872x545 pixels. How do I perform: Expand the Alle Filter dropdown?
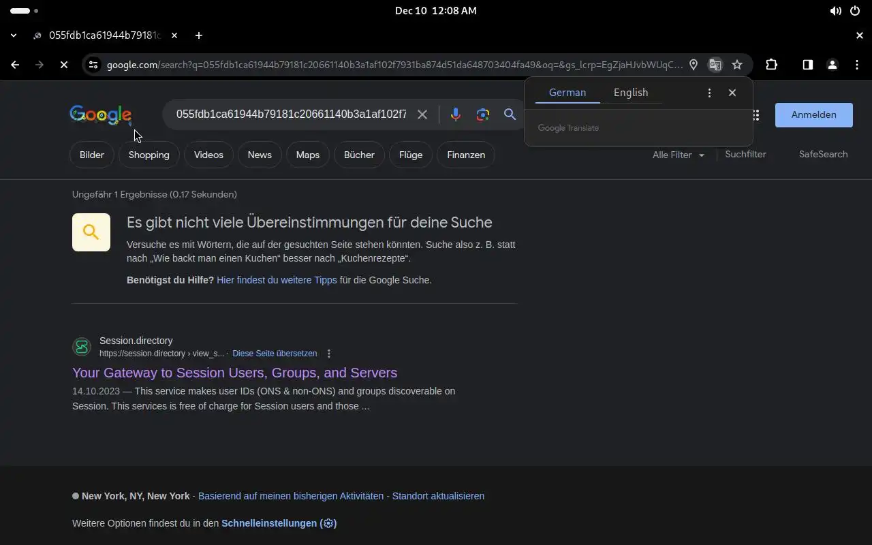pyautogui.click(x=679, y=155)
